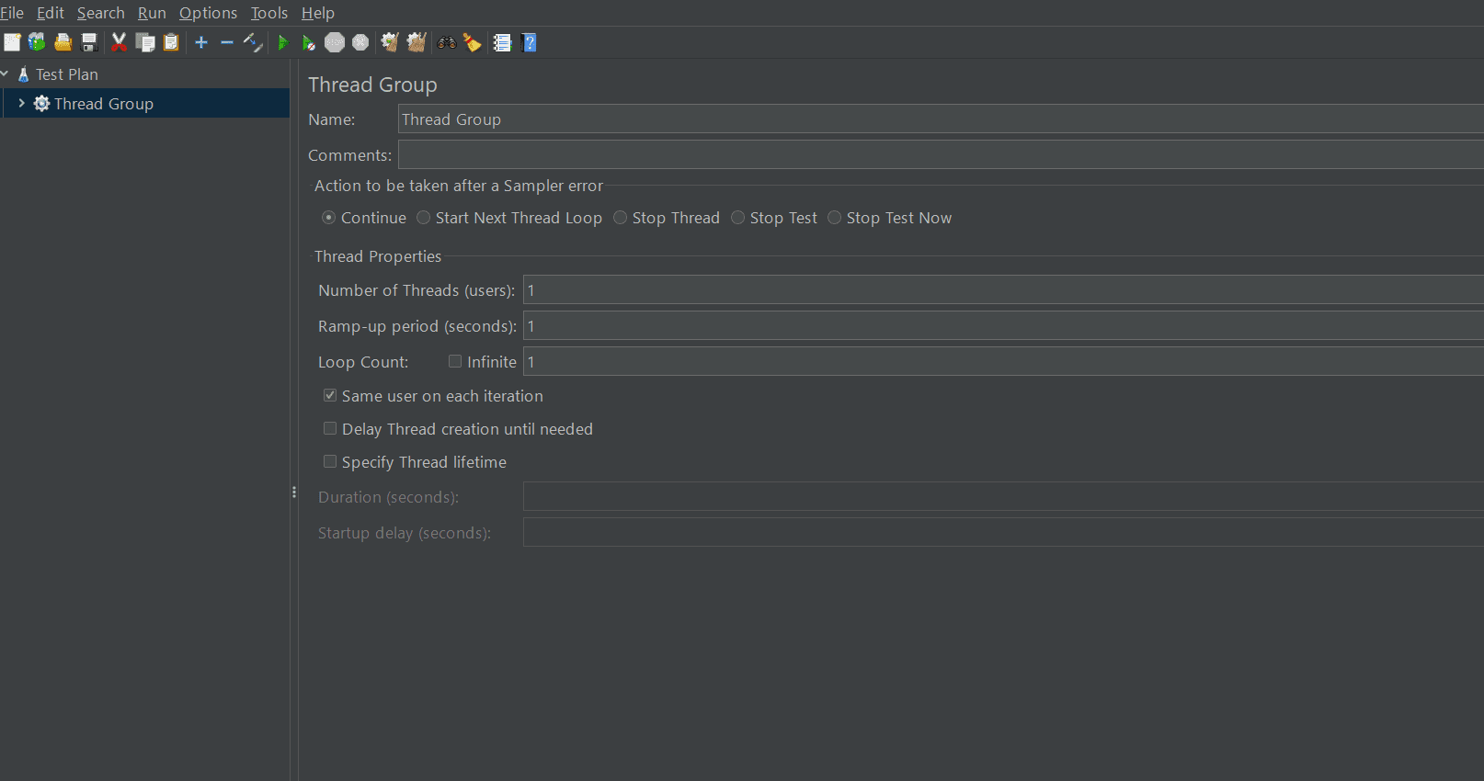Check Delay Thread creation until needed
Screen dimensions: 1484x781
coord(330,428)
